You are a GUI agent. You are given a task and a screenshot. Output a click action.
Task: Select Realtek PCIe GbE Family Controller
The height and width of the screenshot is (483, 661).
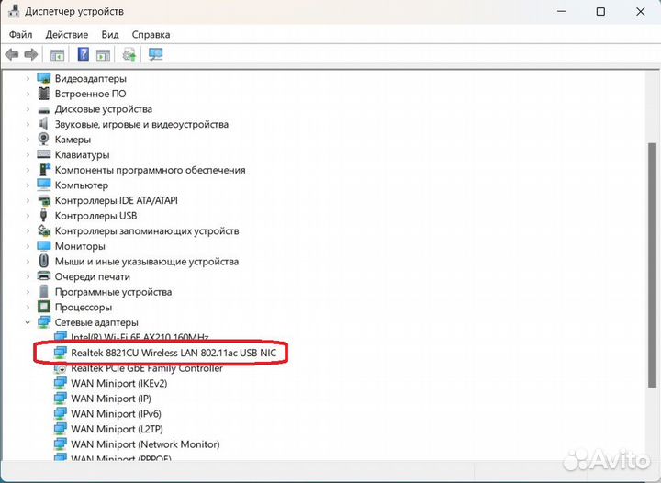click(x=147, y=368)
